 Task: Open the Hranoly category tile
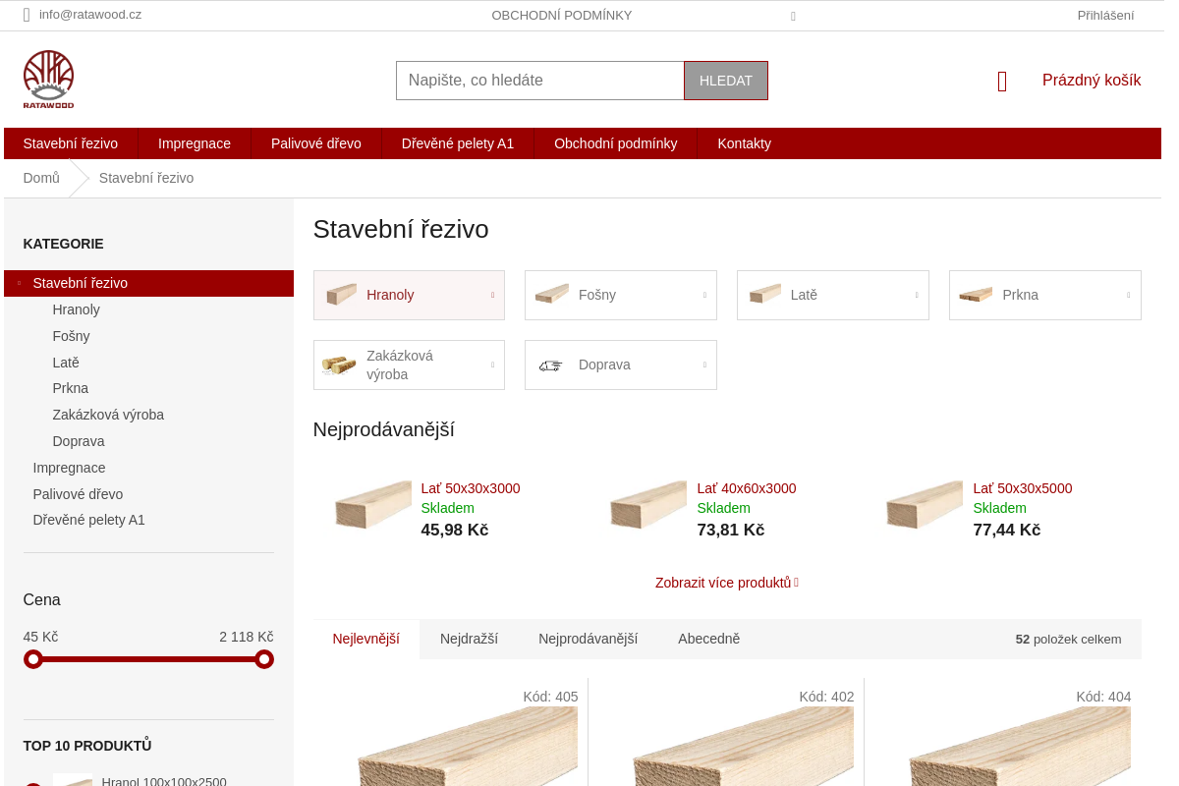[x=409, y=295]
